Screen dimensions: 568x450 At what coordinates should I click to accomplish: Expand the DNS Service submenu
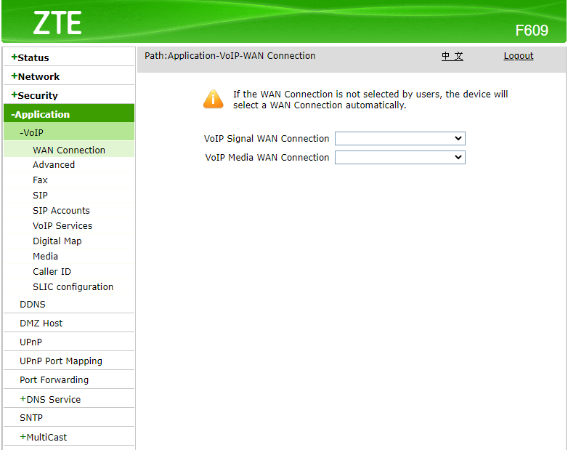click(x=51, y=399)
